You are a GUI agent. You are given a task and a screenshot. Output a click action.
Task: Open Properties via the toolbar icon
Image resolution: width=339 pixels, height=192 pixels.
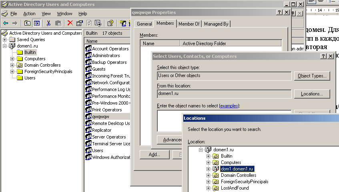[x=80, y=23]
